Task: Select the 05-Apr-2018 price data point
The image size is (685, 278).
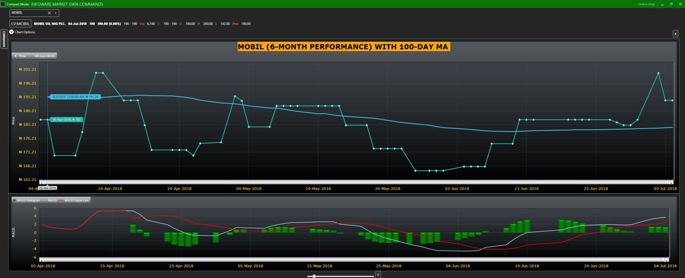Action: pos(48,120)
